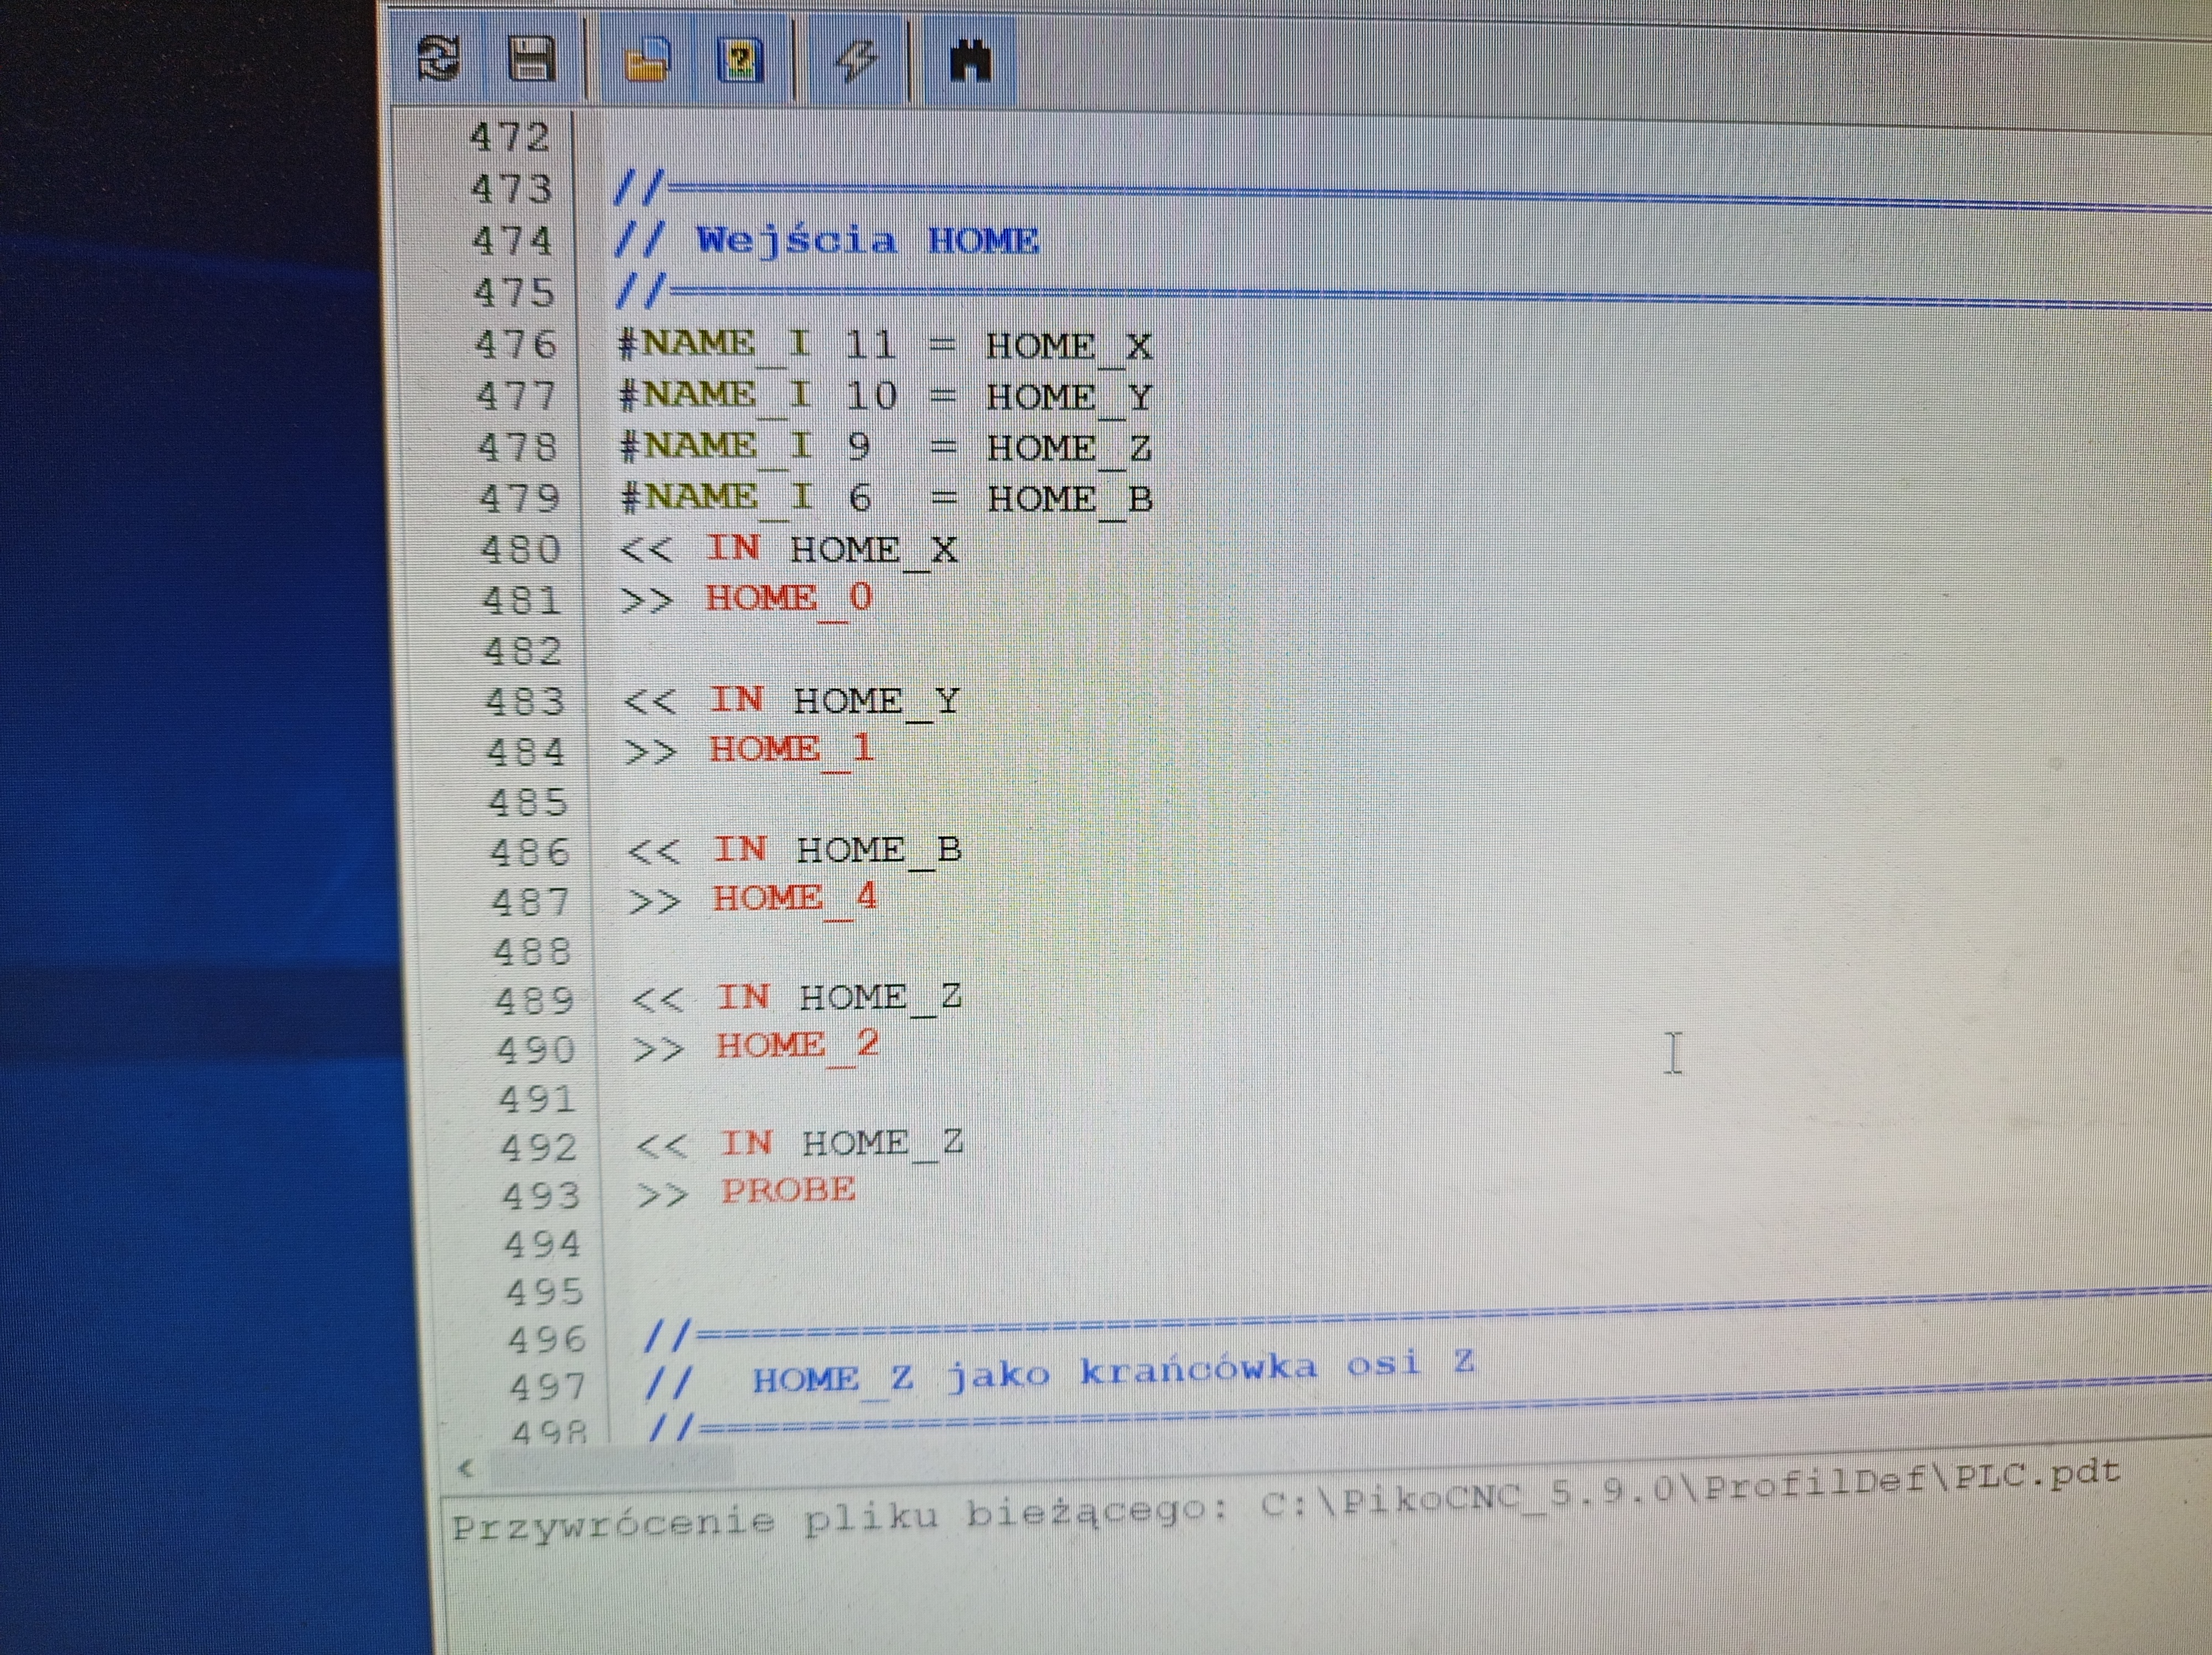Open a file with the folder icon
This screenshot has width=2212, height=1655.
coord(647,60)
